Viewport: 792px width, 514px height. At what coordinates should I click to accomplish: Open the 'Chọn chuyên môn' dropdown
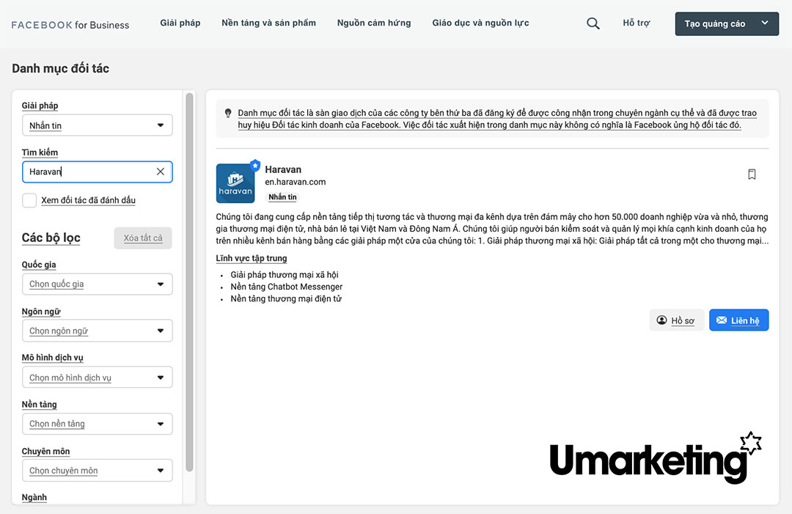pos(97,471)
